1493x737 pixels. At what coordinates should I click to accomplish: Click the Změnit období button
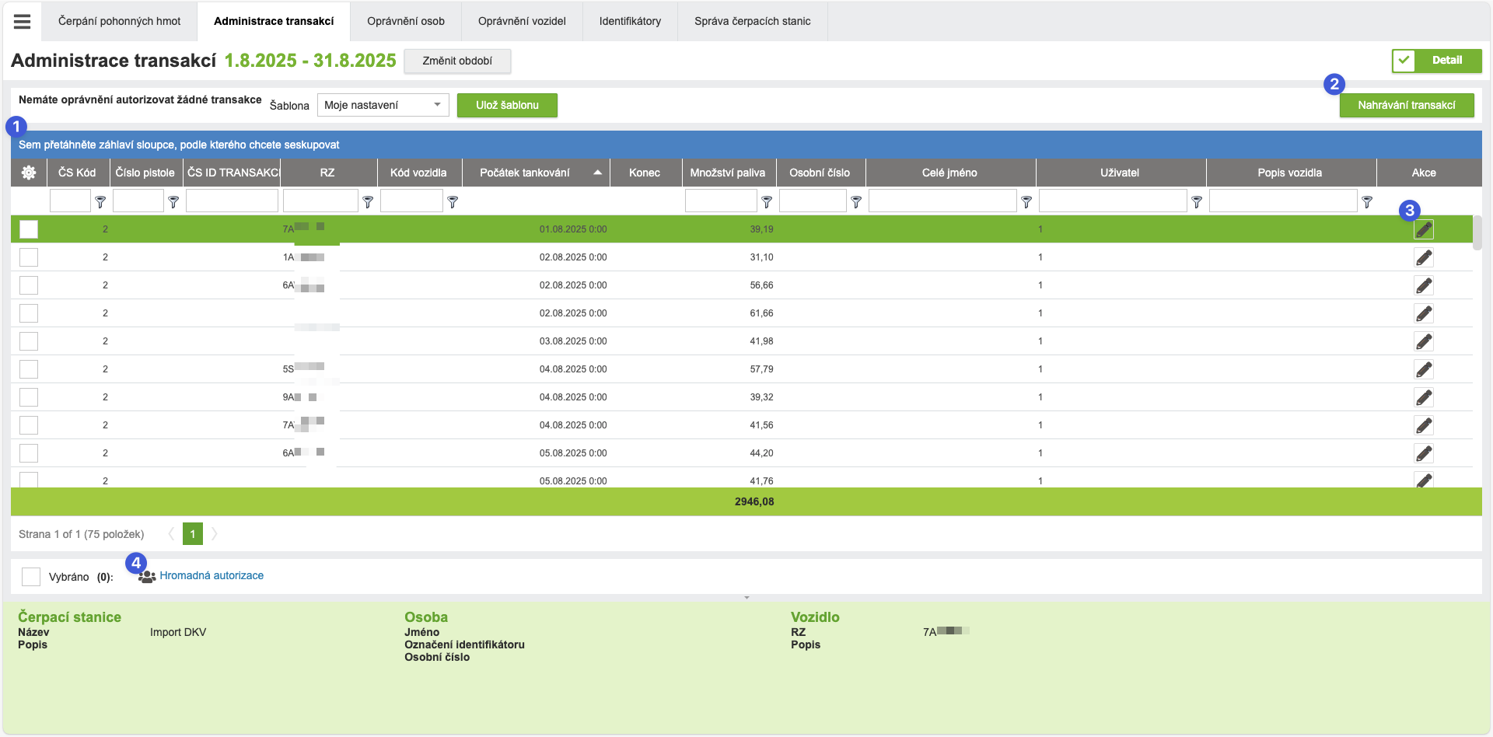point(457,61)
